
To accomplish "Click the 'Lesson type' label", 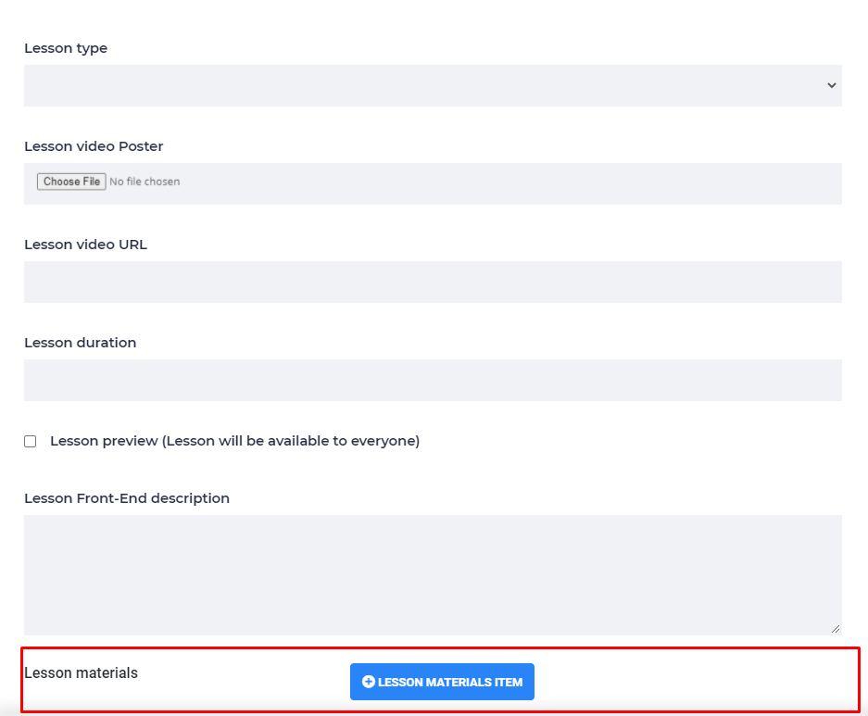I will coord(66,48).
